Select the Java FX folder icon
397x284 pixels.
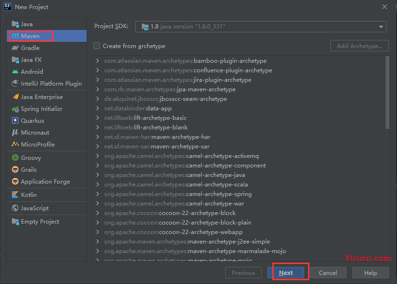pyautogui.click(x=15, y=60)
